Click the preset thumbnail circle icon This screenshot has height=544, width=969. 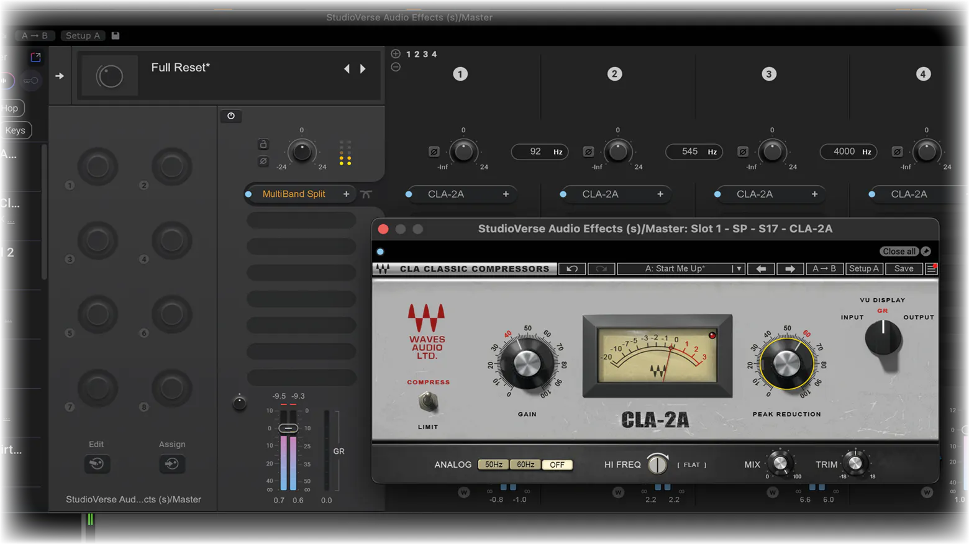pyautogui.click(x=110, y=76)
